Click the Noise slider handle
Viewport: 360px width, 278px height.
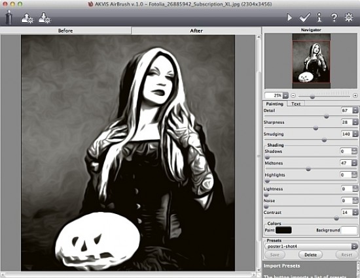tap(266, 207)
